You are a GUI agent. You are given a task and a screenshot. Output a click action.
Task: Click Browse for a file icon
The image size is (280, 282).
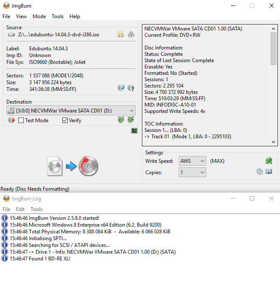pos(121,34)
